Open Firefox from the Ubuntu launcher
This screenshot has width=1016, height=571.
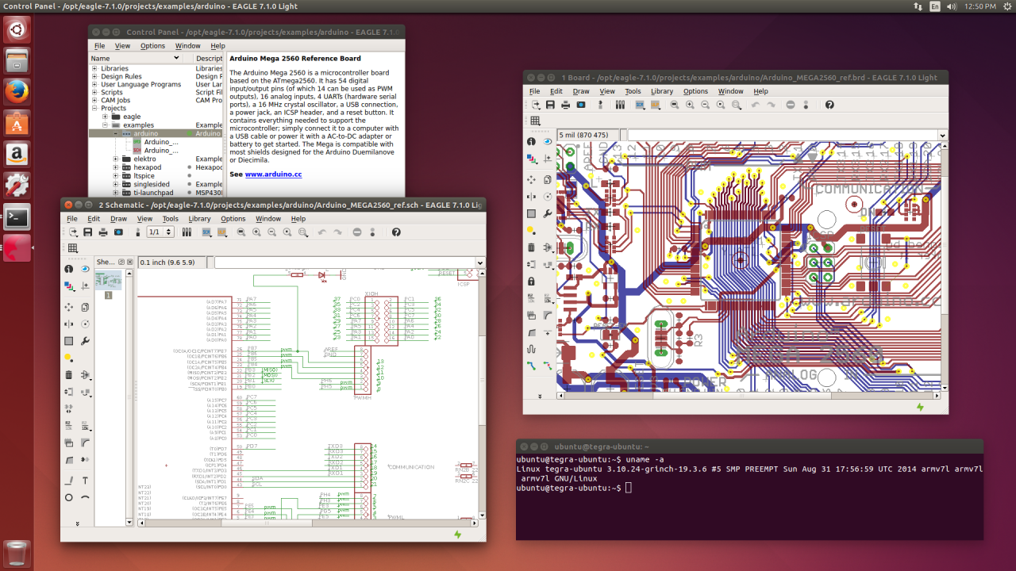(17, 93)
